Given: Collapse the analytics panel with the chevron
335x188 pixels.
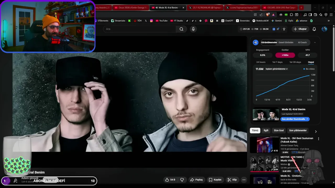Looking at the screenshot, I should (315, 42).
